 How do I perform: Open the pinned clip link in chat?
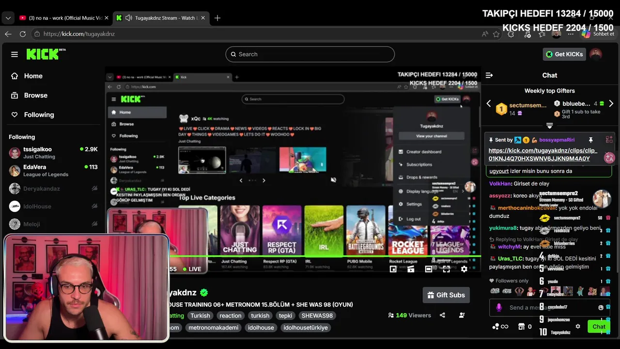[543, 155]
